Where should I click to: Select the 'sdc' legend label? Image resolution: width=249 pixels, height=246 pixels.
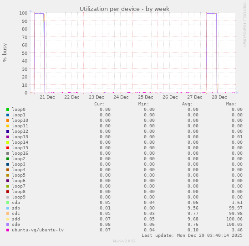[16, 214]
